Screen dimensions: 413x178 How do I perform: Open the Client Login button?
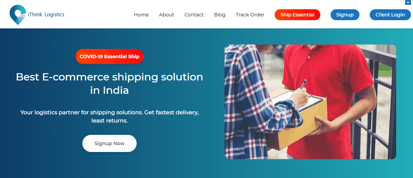[390, 15]
